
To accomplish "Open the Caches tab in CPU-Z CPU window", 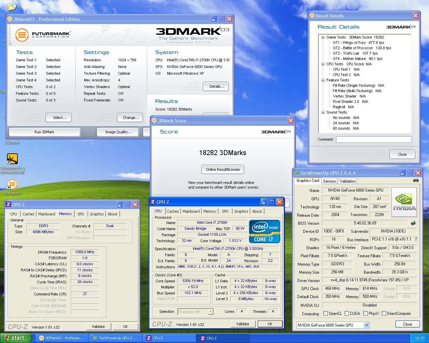I will 173,211.
